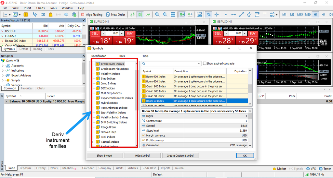Open the Insert menu
The height and width of the screenshot is (178, 333).
[27, 8]
